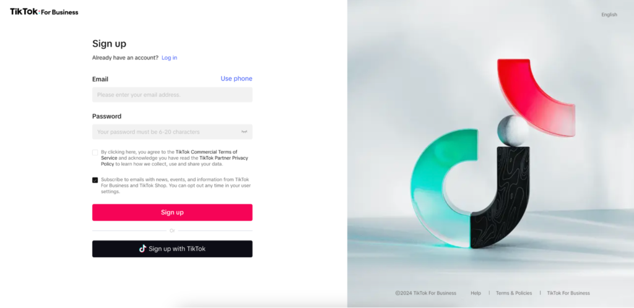The width and height of the screenshot is (634, 308).
Task: Click the Email field label
Action: [x=100, y=79]
